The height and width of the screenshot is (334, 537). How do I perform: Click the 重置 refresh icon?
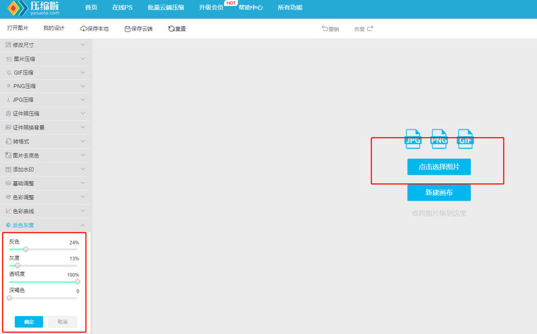tap(171, 29)
